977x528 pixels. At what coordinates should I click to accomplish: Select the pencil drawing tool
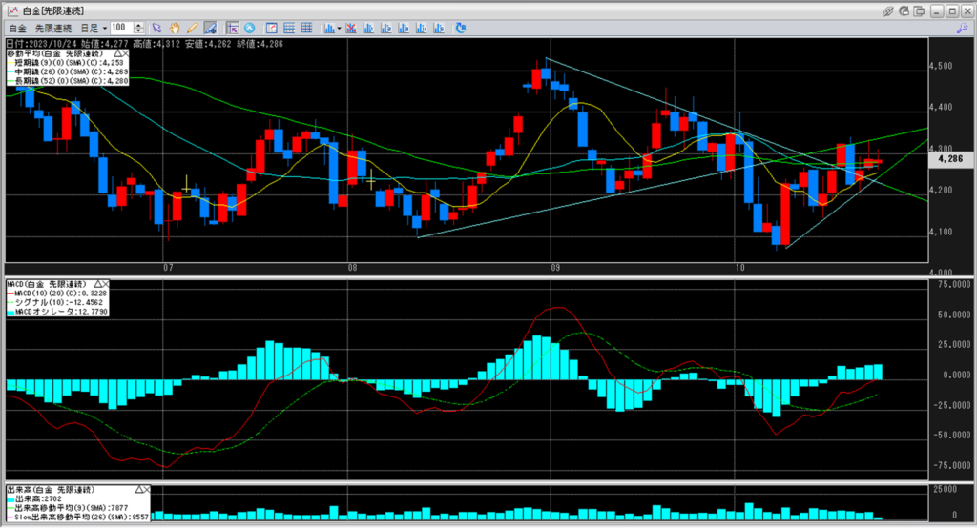tap(193, 28)
